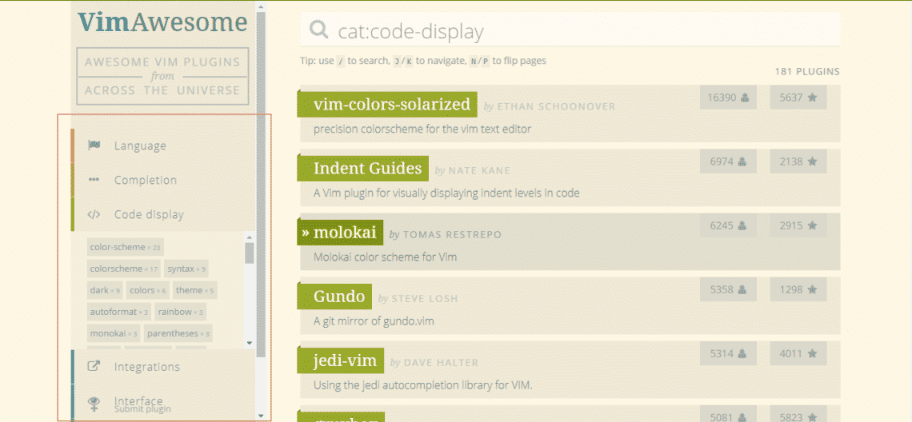This screenshot has height=422, width=912.
Task: Click the Code display brackets icon
Action: [94, 214]
